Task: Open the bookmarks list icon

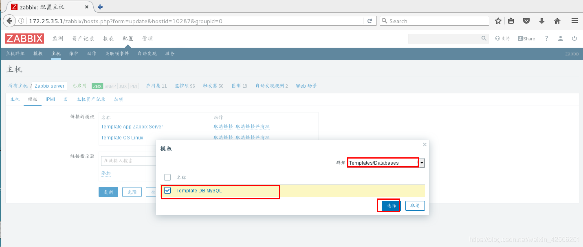Action: point(511,21)
